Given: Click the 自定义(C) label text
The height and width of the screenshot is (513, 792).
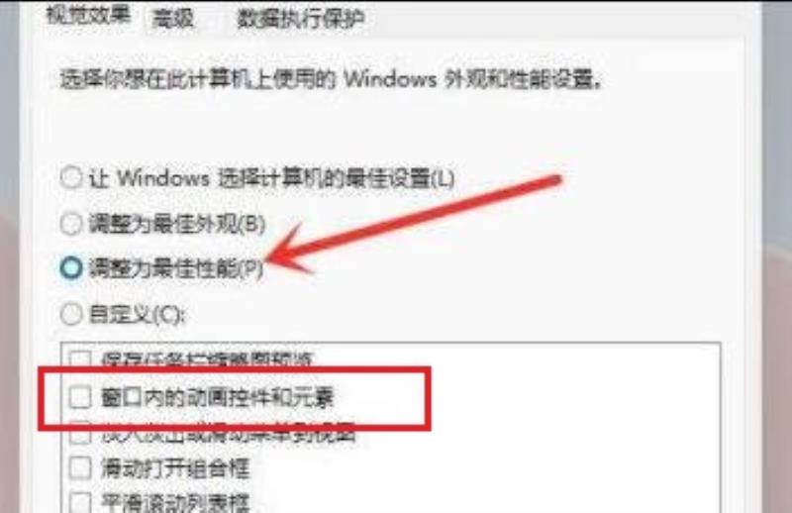Looking at the screenshot, I should (x=137, y=314).
